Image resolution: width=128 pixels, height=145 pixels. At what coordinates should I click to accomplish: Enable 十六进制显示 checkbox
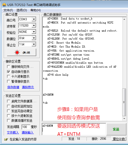point(8,76)
